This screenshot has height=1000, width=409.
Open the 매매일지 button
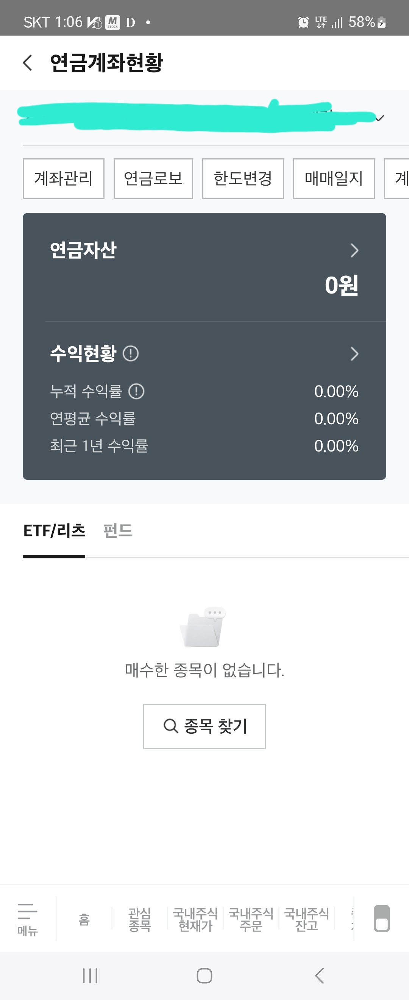point(333,178)
